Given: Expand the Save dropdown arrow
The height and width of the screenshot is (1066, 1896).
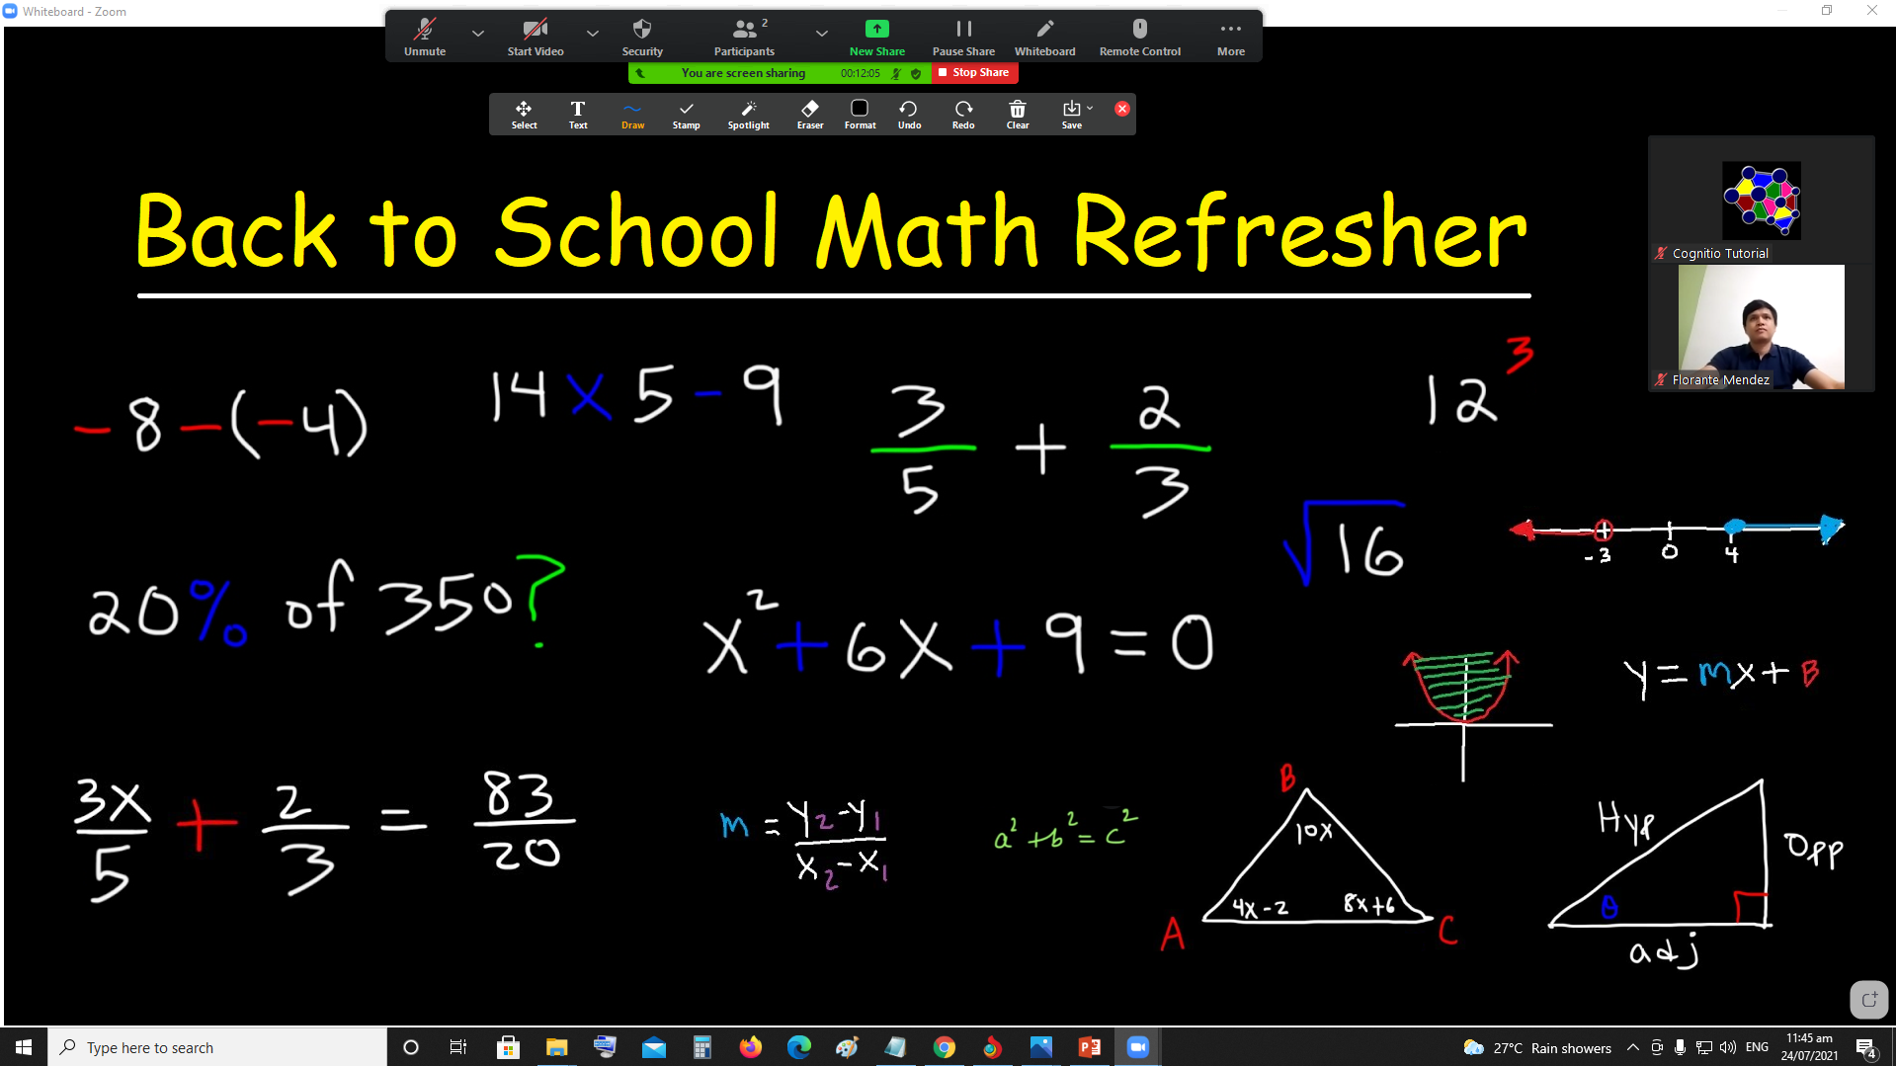Looking at the screenshot, I should (x=1090, y=109).
